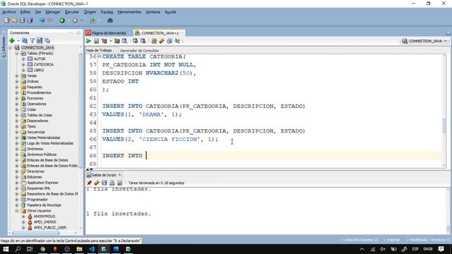
Task: Click the Windows Start button
Action: pyautogui.click(x=6, y=249)
